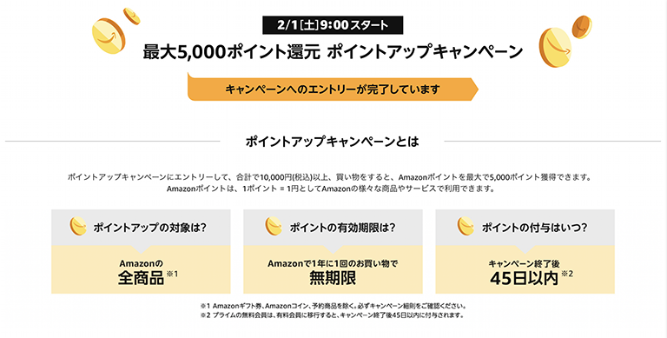Click the 無期限 answer panel

[x=333, y=269]
